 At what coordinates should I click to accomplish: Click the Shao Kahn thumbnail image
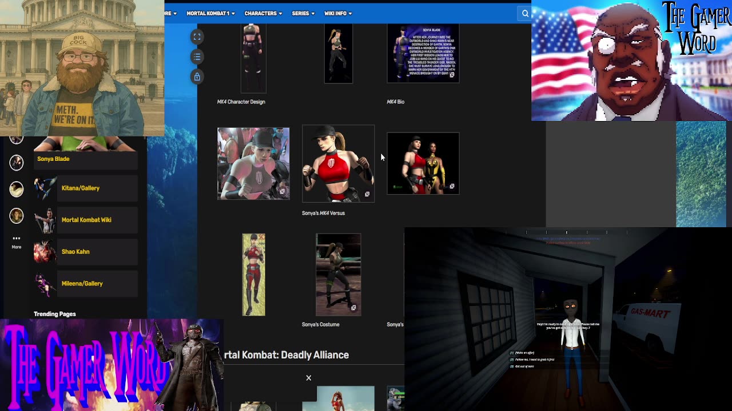(45, 252)
